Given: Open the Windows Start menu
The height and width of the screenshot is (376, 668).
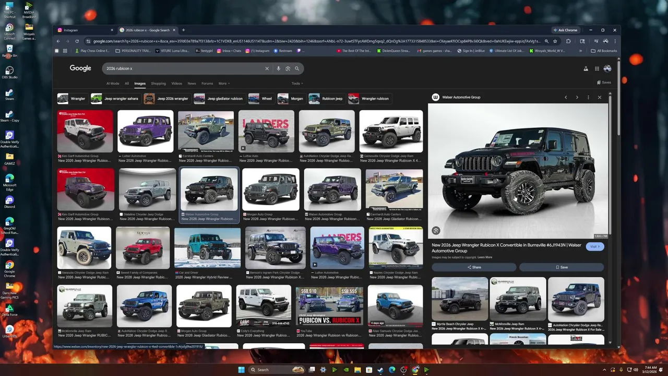Looking at the screenshot, I should pos(241,370).
